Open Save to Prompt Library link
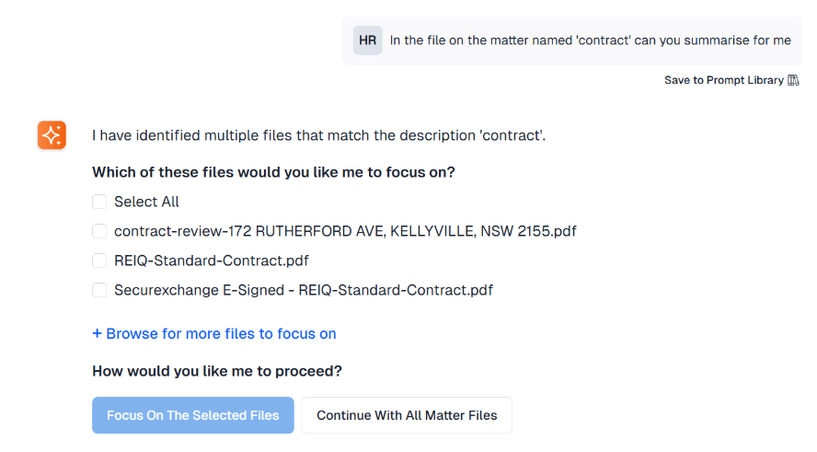 (724, 80)
